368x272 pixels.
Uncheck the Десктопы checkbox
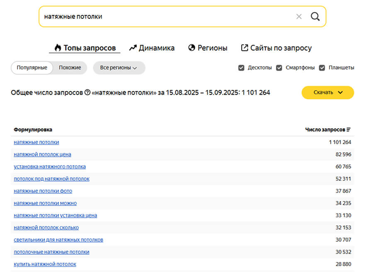point(241,68)
